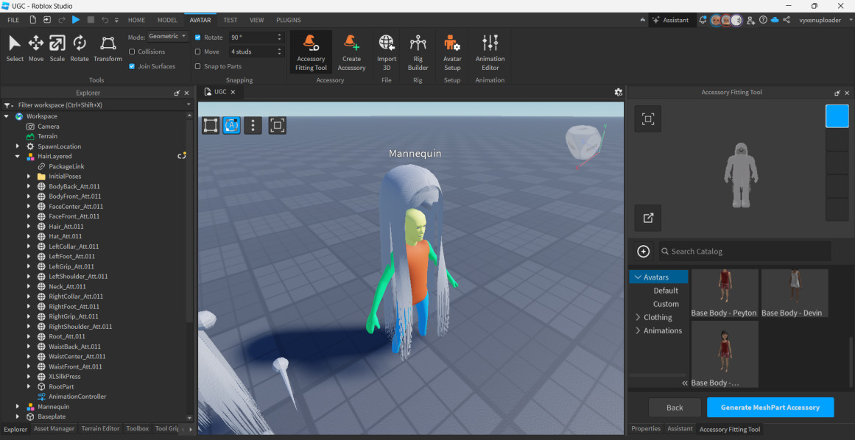This screenshot has width=855, height=440.
Task: Toggle the circled A viewport button
Action: (232, 125)
